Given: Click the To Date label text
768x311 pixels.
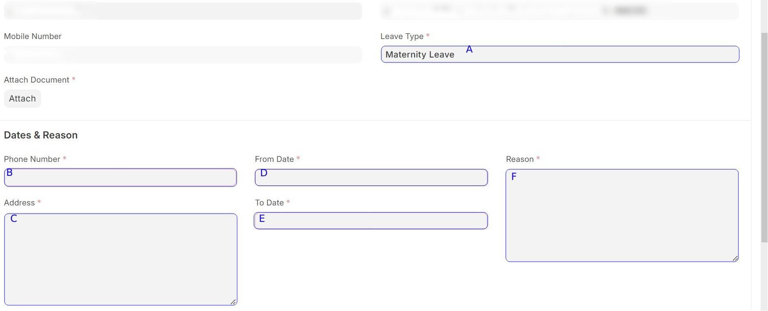Looking at the screenshot, I should tap(269, 203).
